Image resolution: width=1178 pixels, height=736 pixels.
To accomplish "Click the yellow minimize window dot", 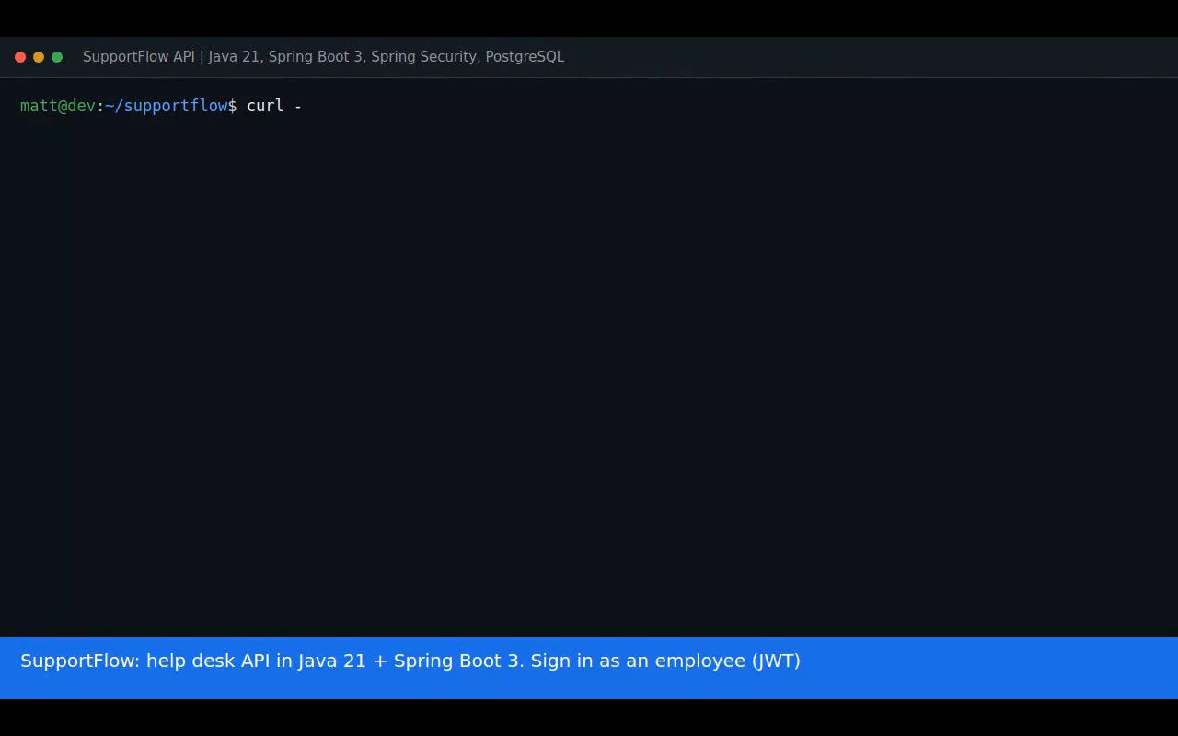I will pos(39,57).
